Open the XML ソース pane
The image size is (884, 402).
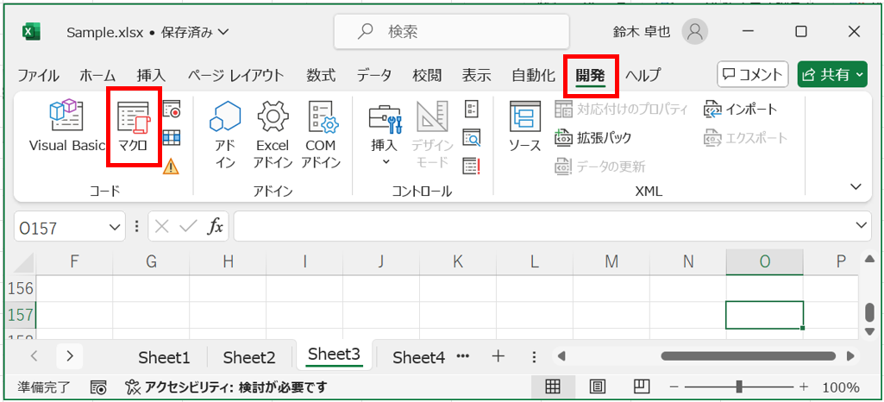click(525, 127)
